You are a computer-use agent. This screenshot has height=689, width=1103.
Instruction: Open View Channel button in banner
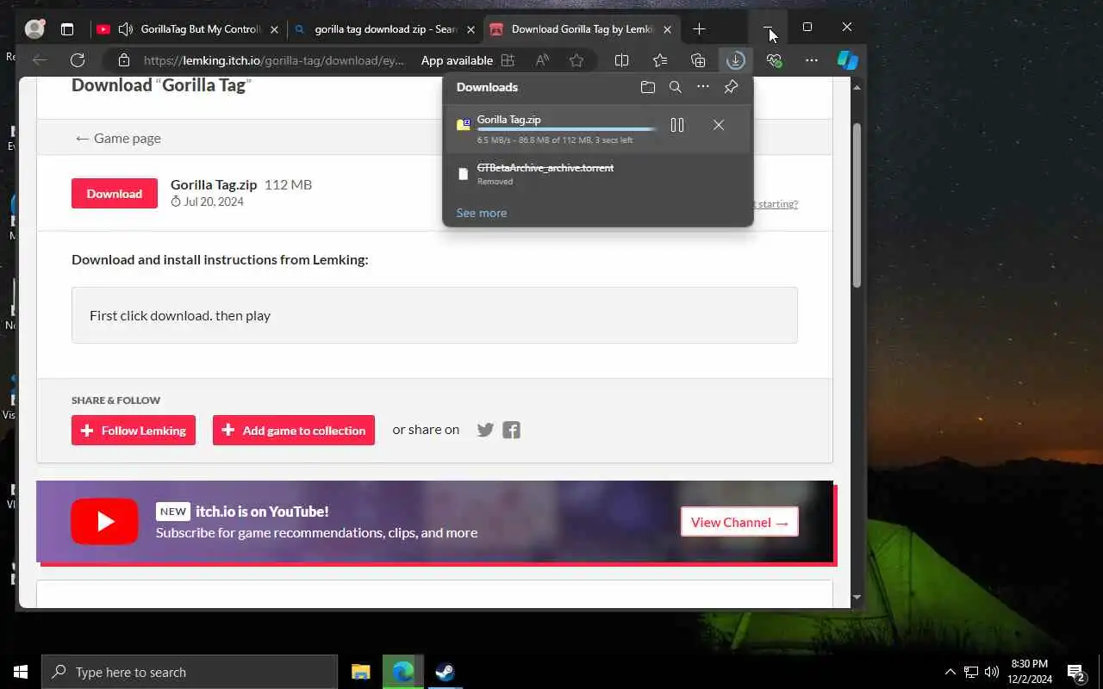739,522
